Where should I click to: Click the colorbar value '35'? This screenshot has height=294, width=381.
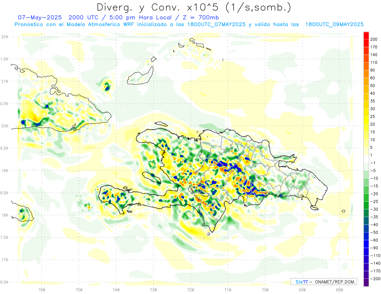pos(373,101)
